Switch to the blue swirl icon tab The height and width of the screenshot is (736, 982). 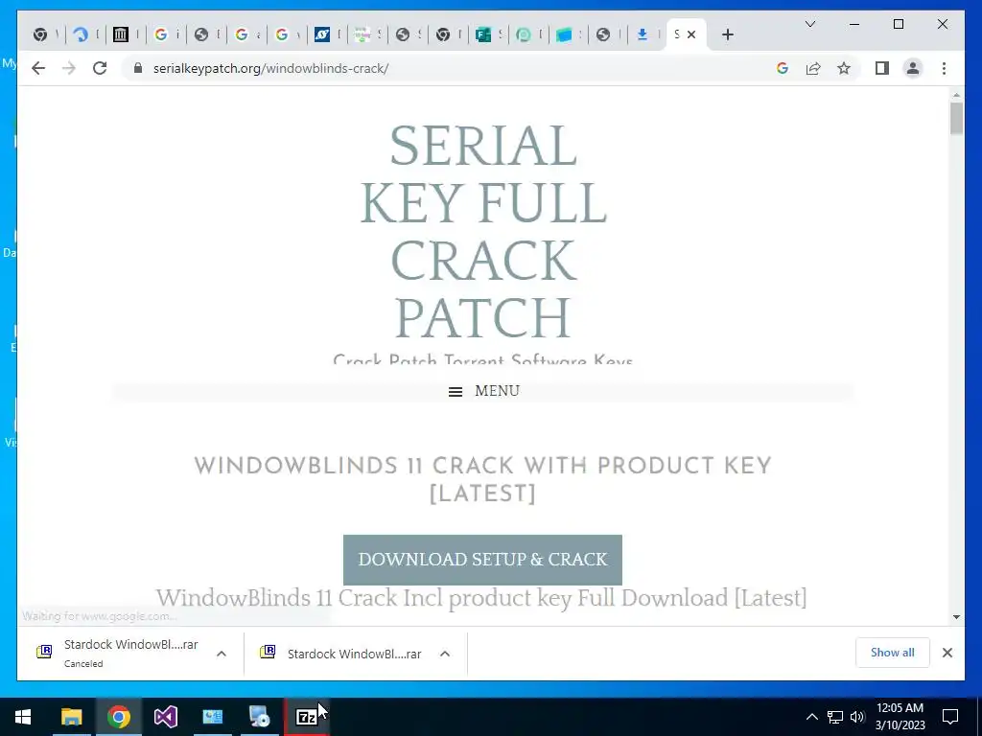[x=81, y=35]
